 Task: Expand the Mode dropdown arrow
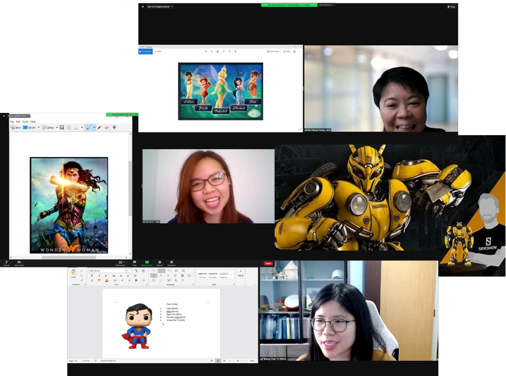pos(39,128)
